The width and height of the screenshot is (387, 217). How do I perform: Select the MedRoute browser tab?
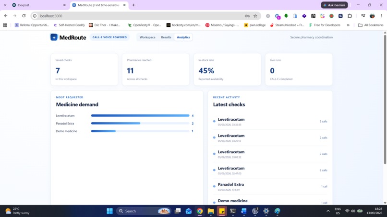point(98,5)
